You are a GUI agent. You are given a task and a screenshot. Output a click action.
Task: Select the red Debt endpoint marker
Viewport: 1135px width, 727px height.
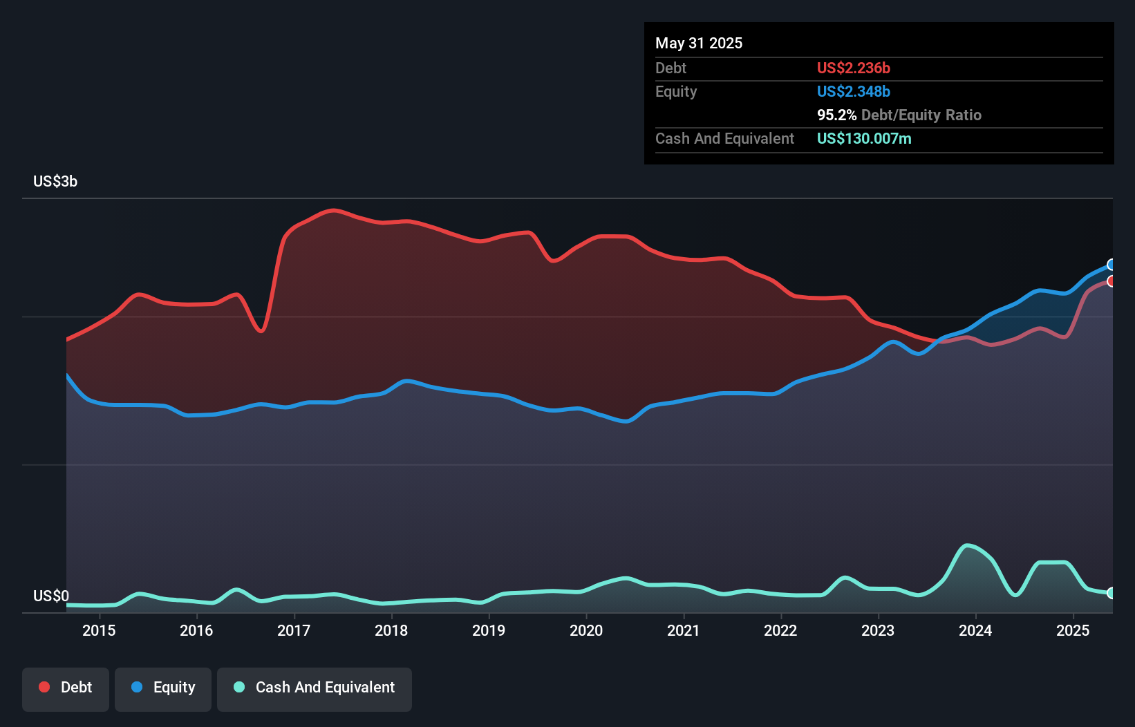point(1111,281)
